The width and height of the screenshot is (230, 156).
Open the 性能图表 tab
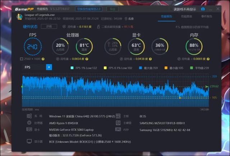coord(187,16)
